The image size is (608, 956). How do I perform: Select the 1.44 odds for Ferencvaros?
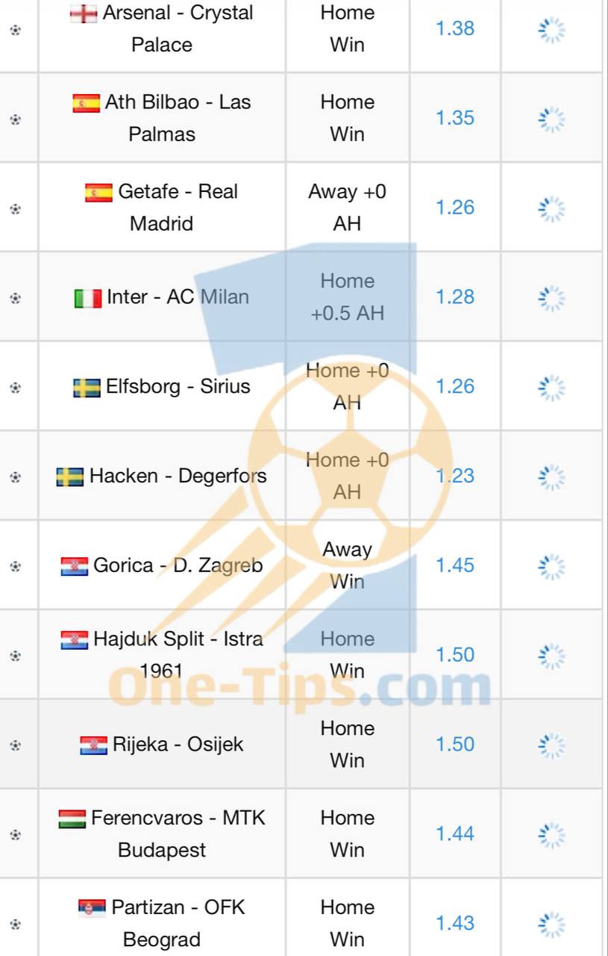455,834
